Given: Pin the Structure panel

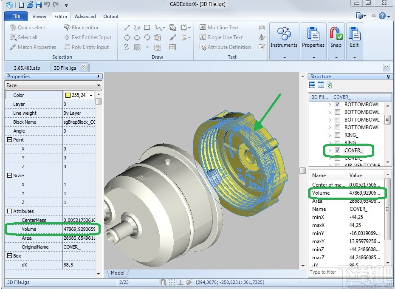Looking at the screenshot, I should (389, 76).
